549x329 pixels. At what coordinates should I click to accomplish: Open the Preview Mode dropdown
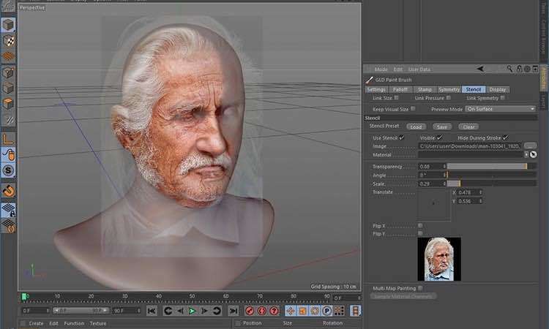pos(501,109)
